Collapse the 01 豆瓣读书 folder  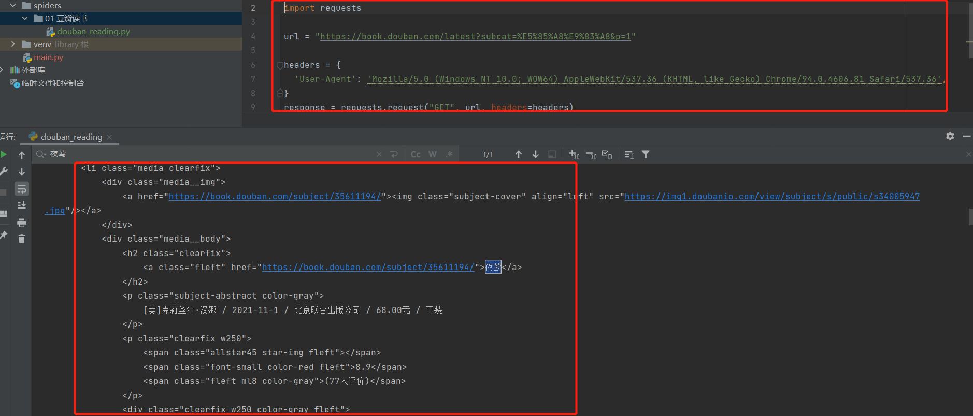tap(25, 18)
